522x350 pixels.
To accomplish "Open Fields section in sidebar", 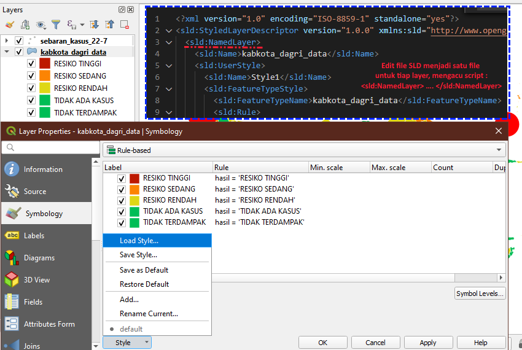I will [x=46, y=301].
